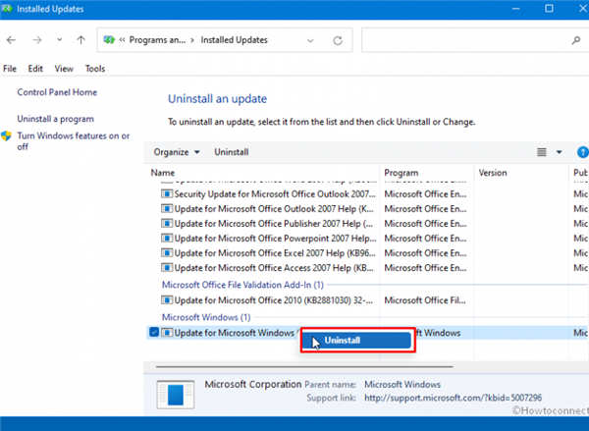This screenshot has height=431, width=589.
Task: Click the Back navigation arrow
Action: point(12,40)
